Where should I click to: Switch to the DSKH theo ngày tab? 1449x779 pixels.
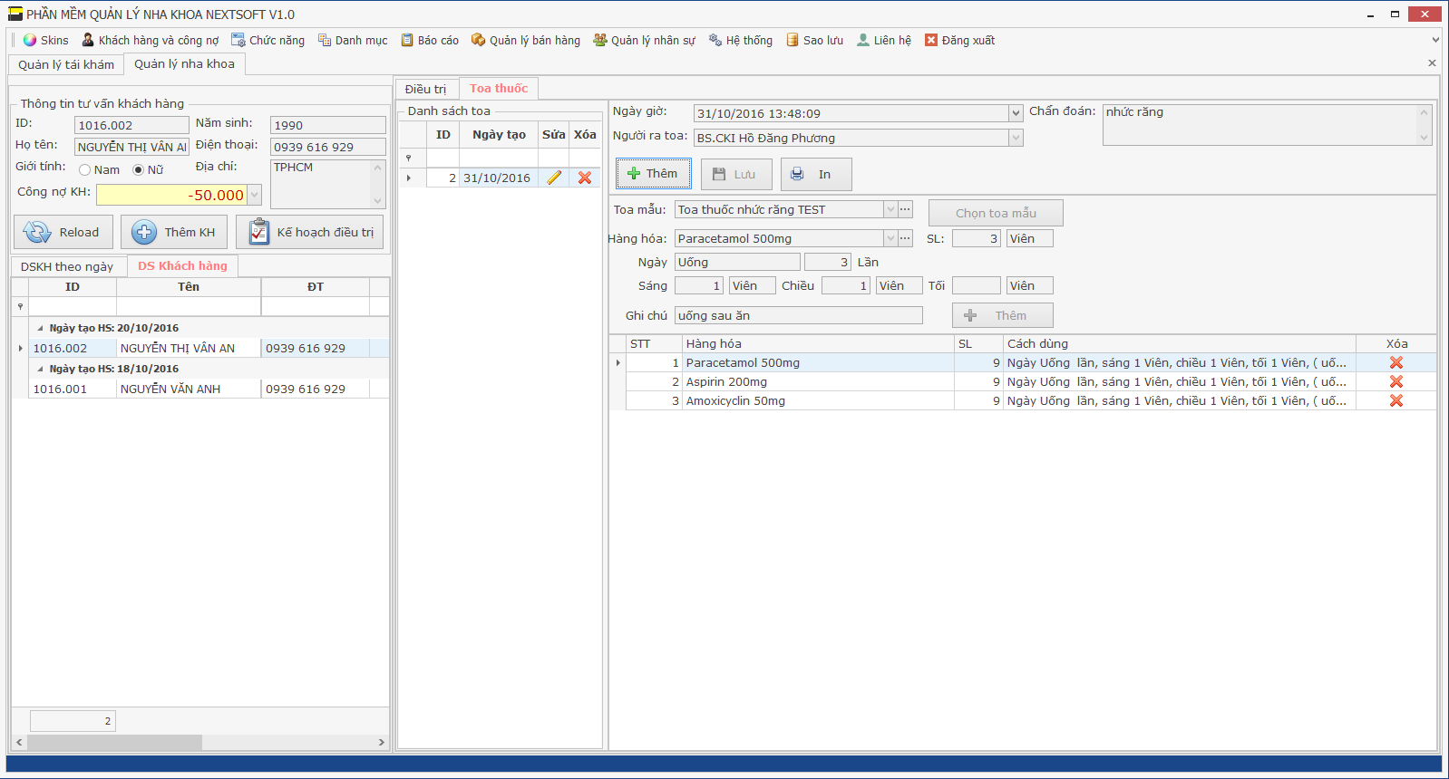67,266
